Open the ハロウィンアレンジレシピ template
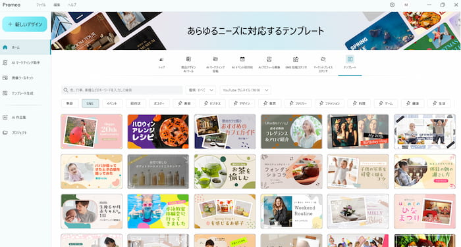The image size is (461, 247). [x=158, y=131]
